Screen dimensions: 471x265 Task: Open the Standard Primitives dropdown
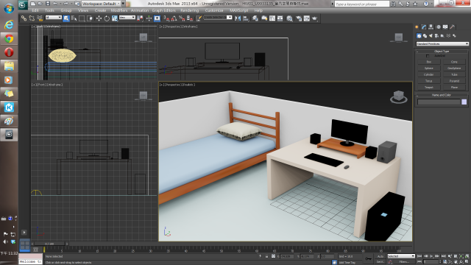[x=442, y=44]
